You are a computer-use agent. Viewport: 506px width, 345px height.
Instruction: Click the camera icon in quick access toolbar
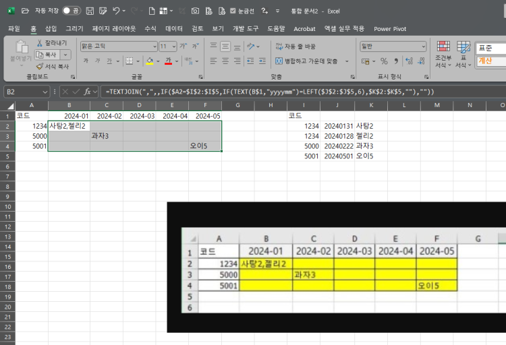coord(195,11)
